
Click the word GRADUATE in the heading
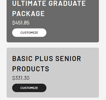click(x=67, y=3)
